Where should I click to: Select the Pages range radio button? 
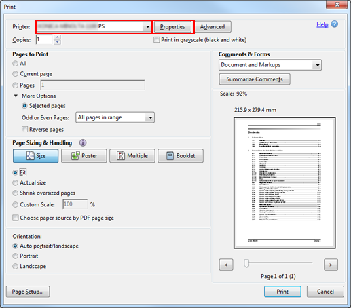[x=15, y=85]
